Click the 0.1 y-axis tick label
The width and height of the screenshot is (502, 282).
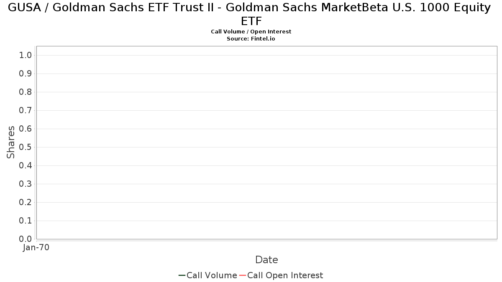pos(26,221)
